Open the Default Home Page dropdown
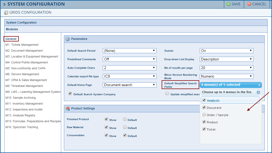Viewport: 272px width, 153px height. pos(129,85)
